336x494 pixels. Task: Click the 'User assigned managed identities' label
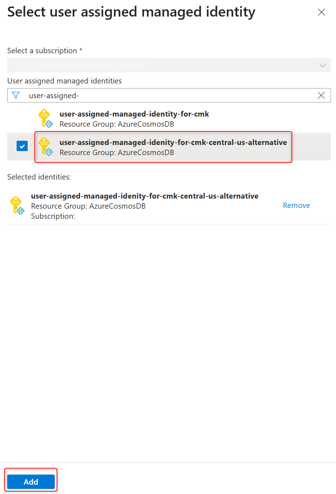[x=64, y=81]
